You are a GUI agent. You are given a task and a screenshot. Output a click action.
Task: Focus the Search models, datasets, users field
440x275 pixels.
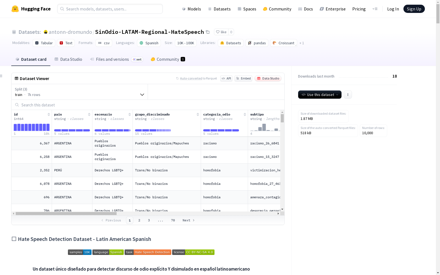pyautogui.click(x=110, y=9)
